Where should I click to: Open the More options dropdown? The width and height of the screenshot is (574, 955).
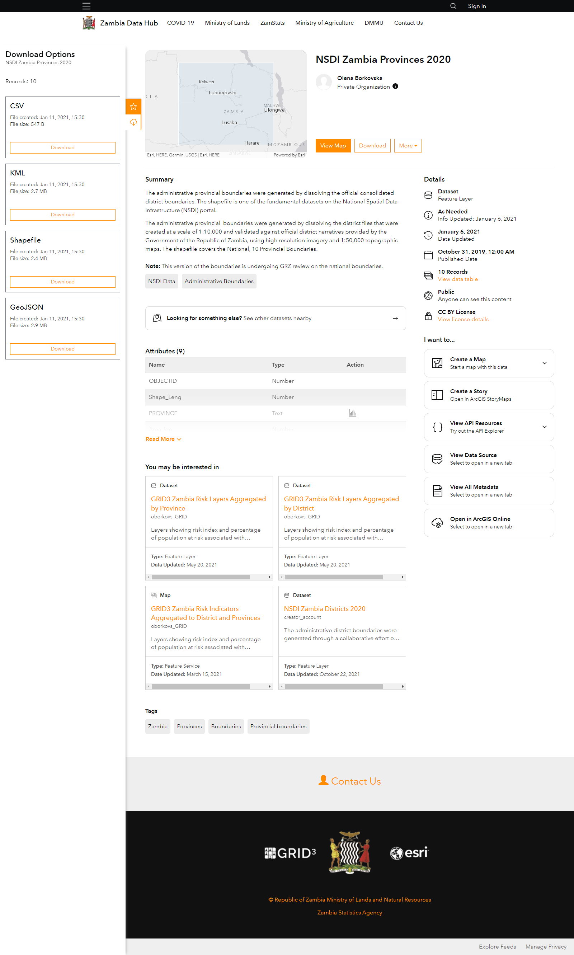point(407,145)
